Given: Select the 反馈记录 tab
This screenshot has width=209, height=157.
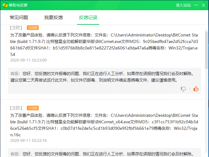Looking at the screenshot, I should click(x=88, y=17).
